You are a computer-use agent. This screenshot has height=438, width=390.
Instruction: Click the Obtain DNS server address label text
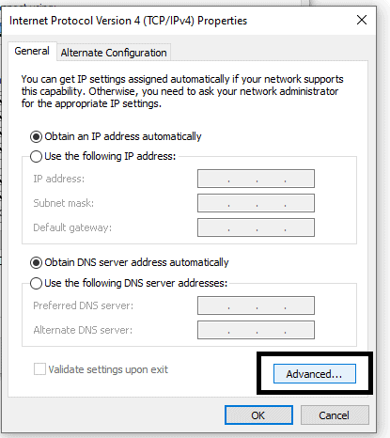pyautogui.click(x=136, y=262)
